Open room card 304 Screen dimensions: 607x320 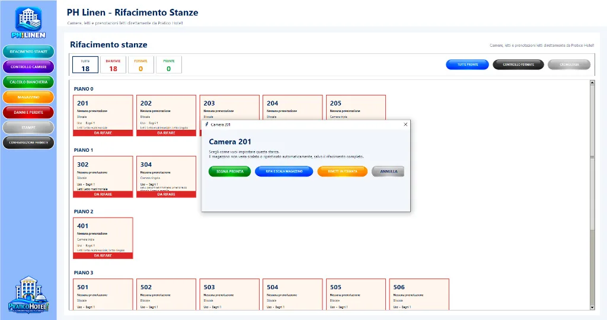(x=167, y=177)
